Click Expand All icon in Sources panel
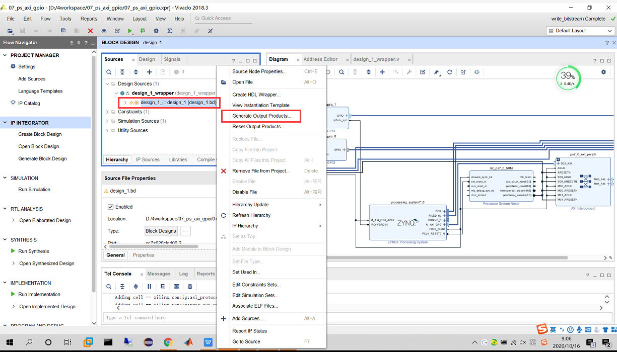The width and height of the screenshot is (617, 352). coord(135,72)
